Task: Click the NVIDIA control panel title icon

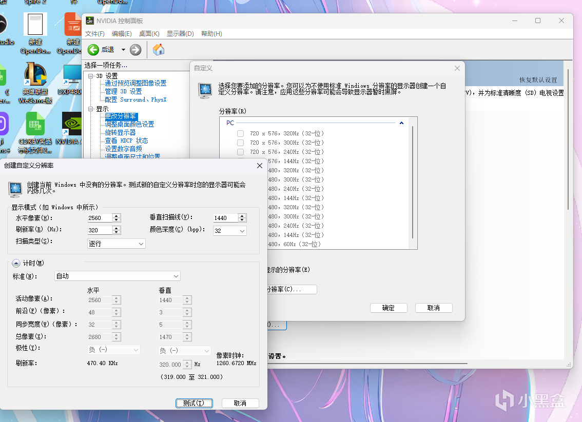Action: click(x=90, y=21)
